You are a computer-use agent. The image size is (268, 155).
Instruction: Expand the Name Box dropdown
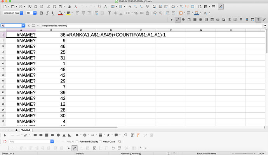23,26
